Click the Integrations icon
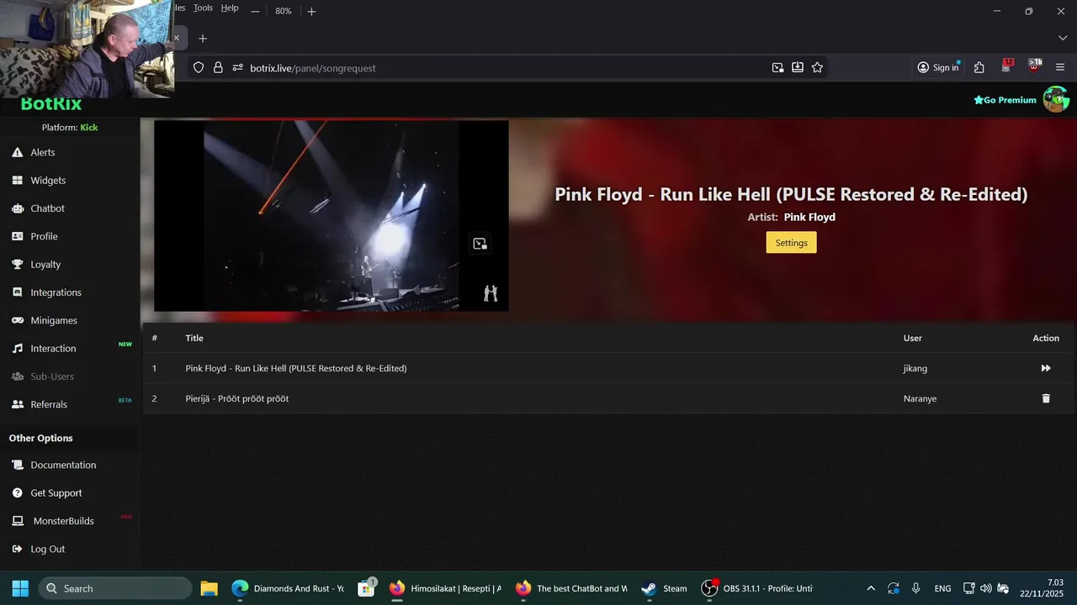This screenshot has width=1077, height=605. click(x=17, y=292)
